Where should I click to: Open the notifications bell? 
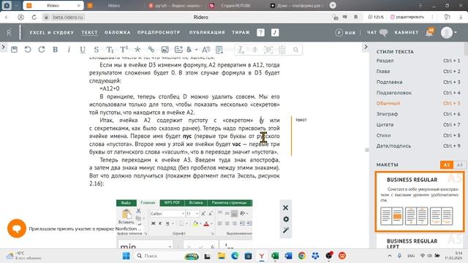pos(430,32)
